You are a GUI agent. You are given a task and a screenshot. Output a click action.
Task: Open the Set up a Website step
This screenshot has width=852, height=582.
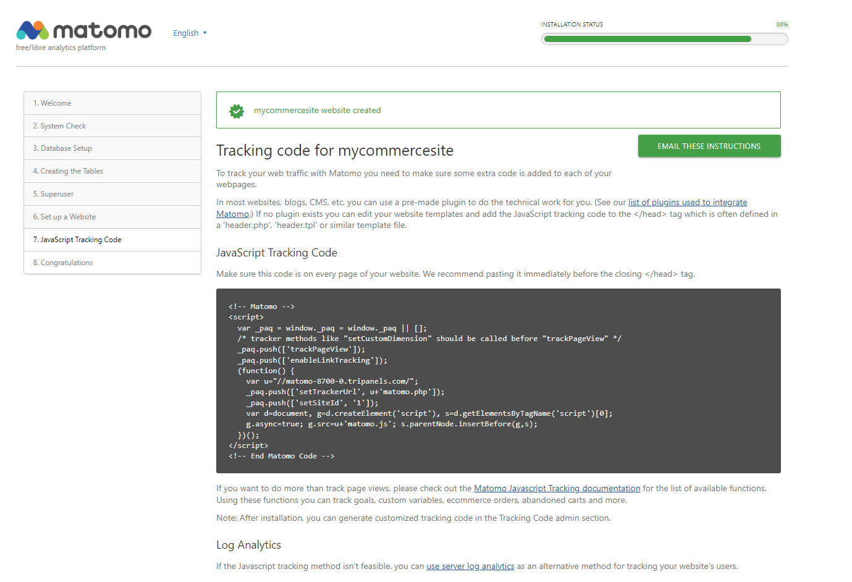tap(112, 217)
